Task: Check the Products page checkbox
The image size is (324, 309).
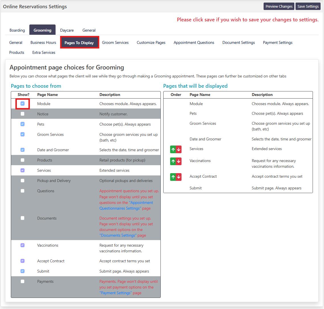Action: point(23,160)
